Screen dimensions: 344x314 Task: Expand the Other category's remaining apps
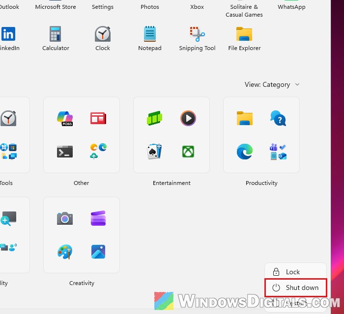tap(98, 151)
